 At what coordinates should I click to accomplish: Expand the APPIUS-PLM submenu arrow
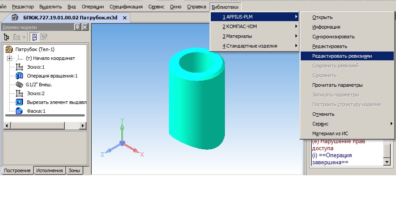(x=296, y=17)
